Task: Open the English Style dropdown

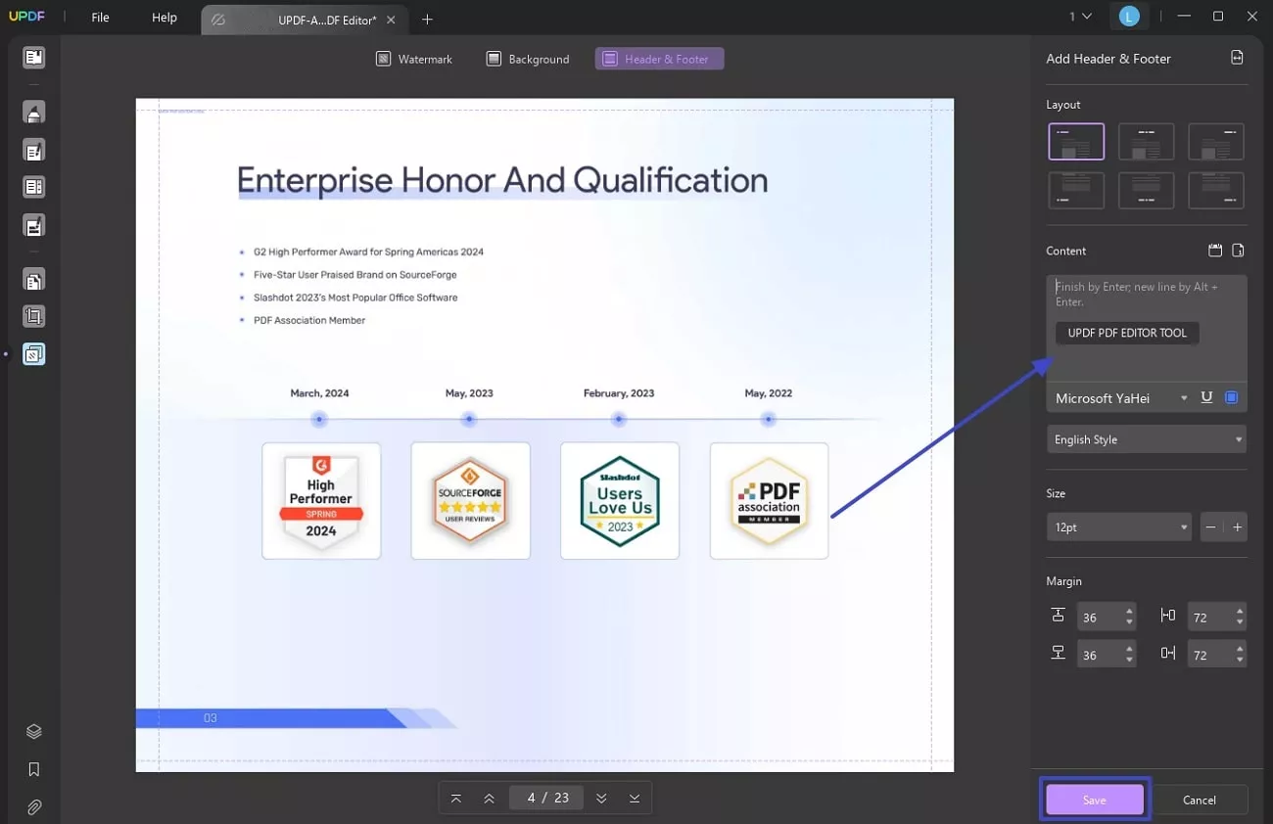Action: click(1147, 439)
